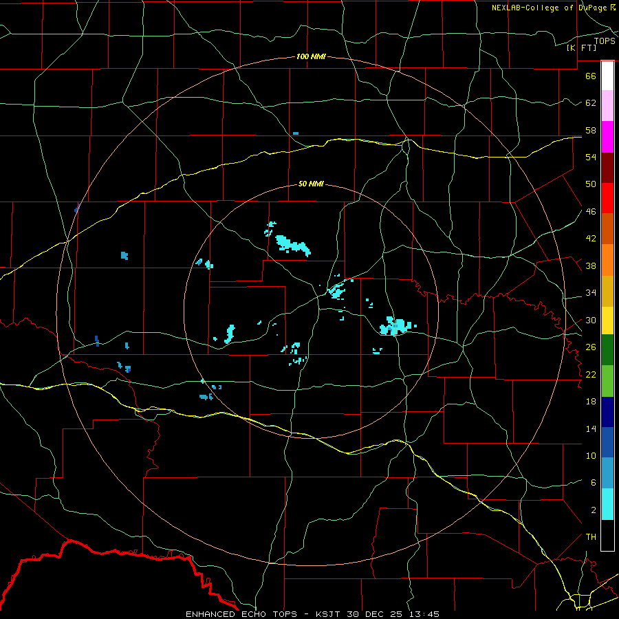Click the 66 legend value
The width and height of the screenshot is (619, 619).
pyautogui.click(x=591, y=76)
